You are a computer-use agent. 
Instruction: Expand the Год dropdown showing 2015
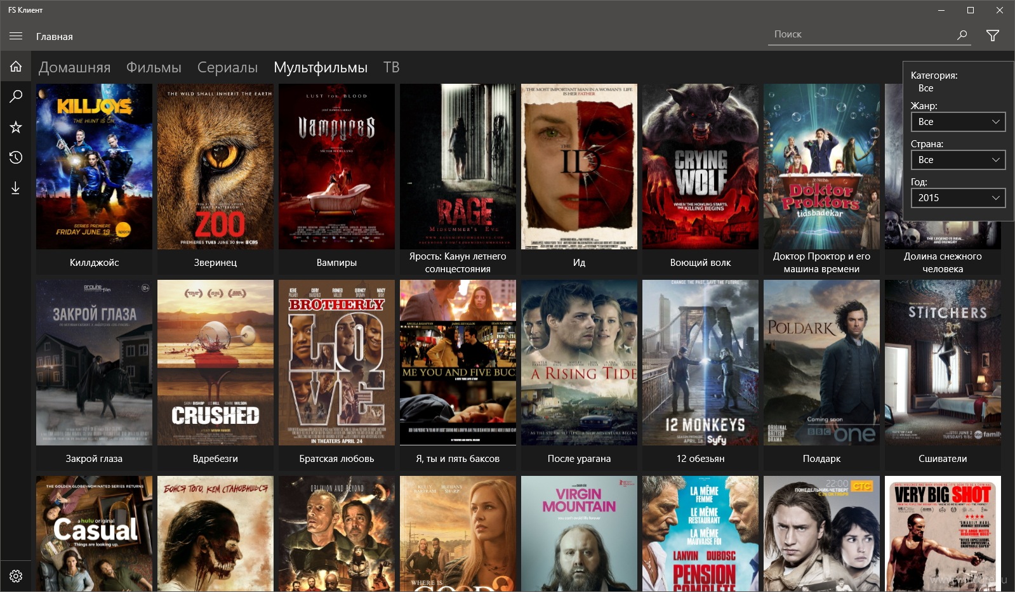(x=958, y=198)
